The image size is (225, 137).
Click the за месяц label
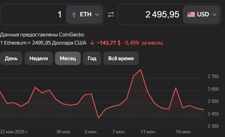tap(152, 43)
